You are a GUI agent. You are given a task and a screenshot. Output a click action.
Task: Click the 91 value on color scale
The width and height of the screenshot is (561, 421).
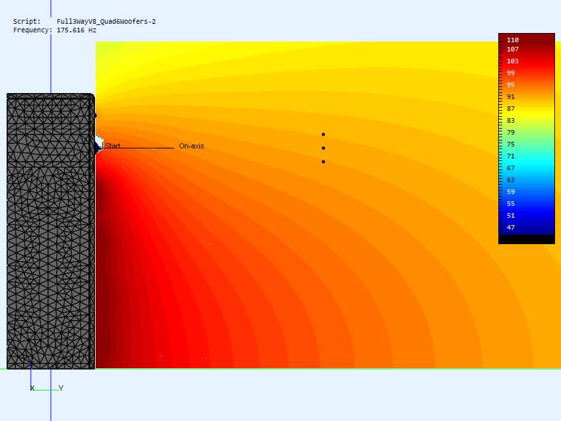click(x=511, y=96)
